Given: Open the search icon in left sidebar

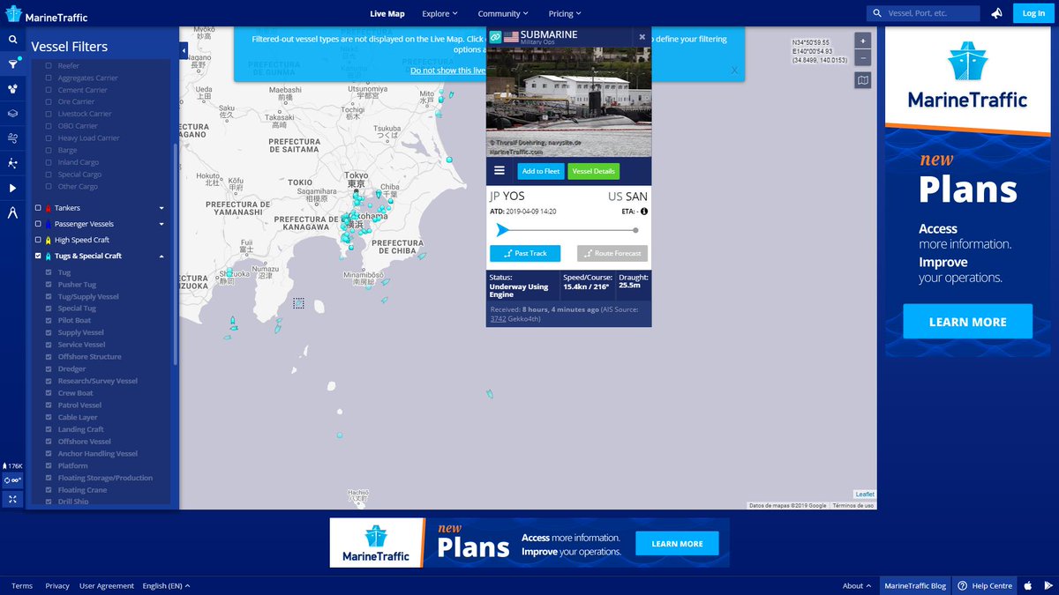Looking at the screenshot, I should point(12,40).
